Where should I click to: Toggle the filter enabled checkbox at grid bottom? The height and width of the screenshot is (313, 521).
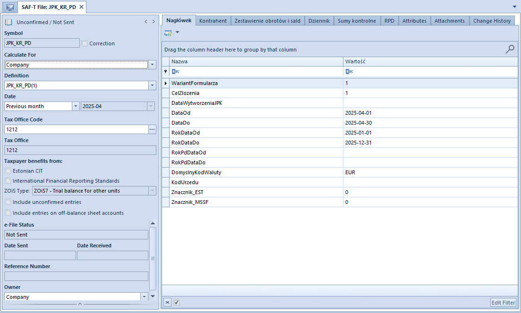tap(177, 303)
